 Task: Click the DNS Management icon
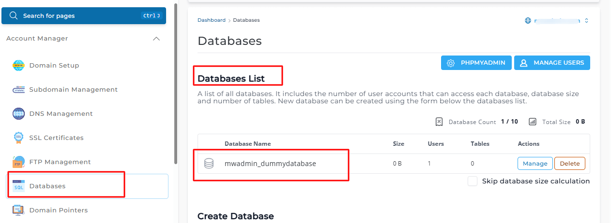pyautogui.click(x=18, y=114)
